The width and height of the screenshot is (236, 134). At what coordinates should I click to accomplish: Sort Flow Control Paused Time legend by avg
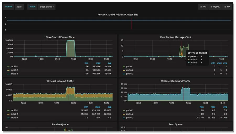coord(109,63)
